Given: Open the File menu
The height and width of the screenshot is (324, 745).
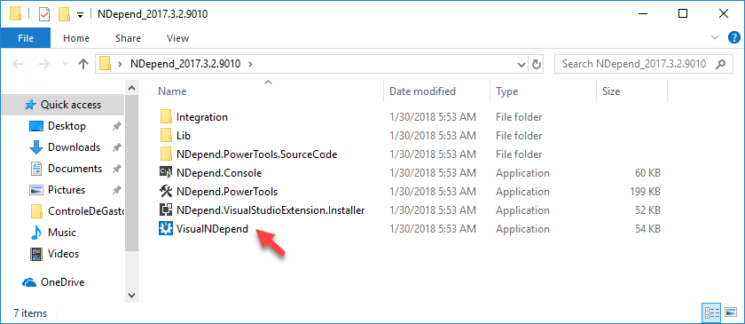Looking at the screenshot, I should (x=25, y=38).
